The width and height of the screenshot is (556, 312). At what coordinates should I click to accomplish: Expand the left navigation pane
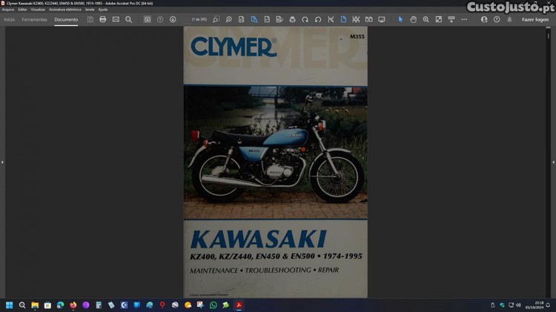2,162
